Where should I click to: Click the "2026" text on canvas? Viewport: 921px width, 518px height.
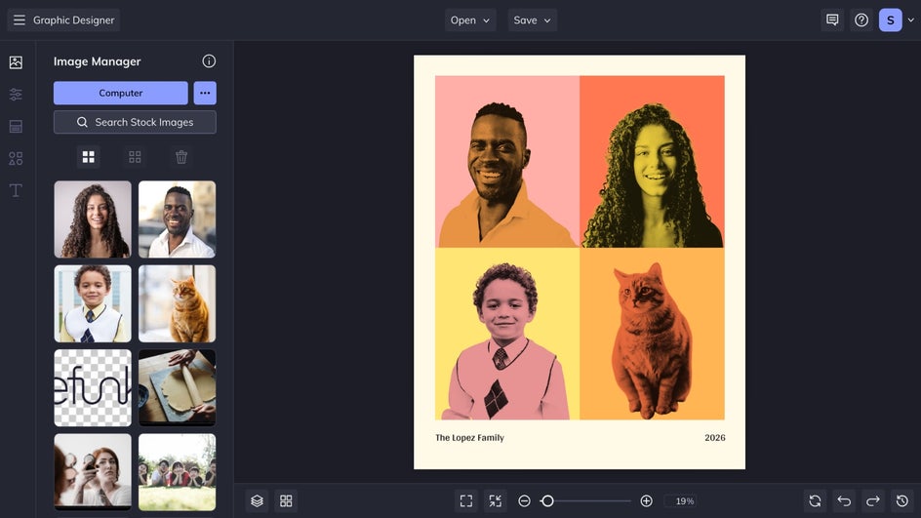point(715,438)
